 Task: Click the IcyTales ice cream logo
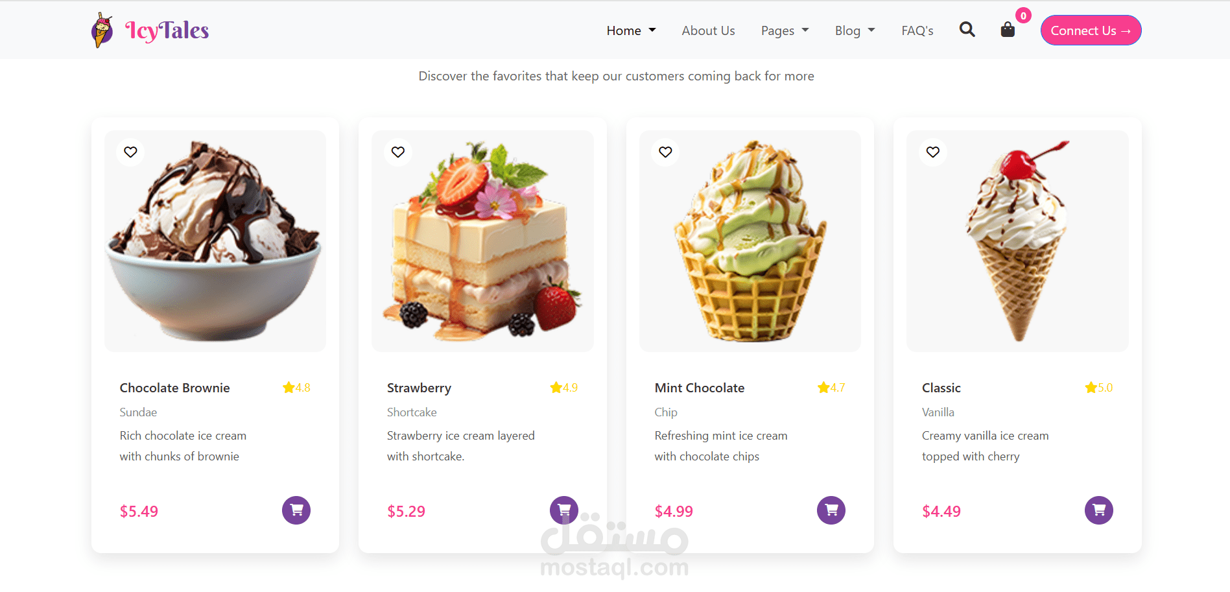(x=150, y=30)
